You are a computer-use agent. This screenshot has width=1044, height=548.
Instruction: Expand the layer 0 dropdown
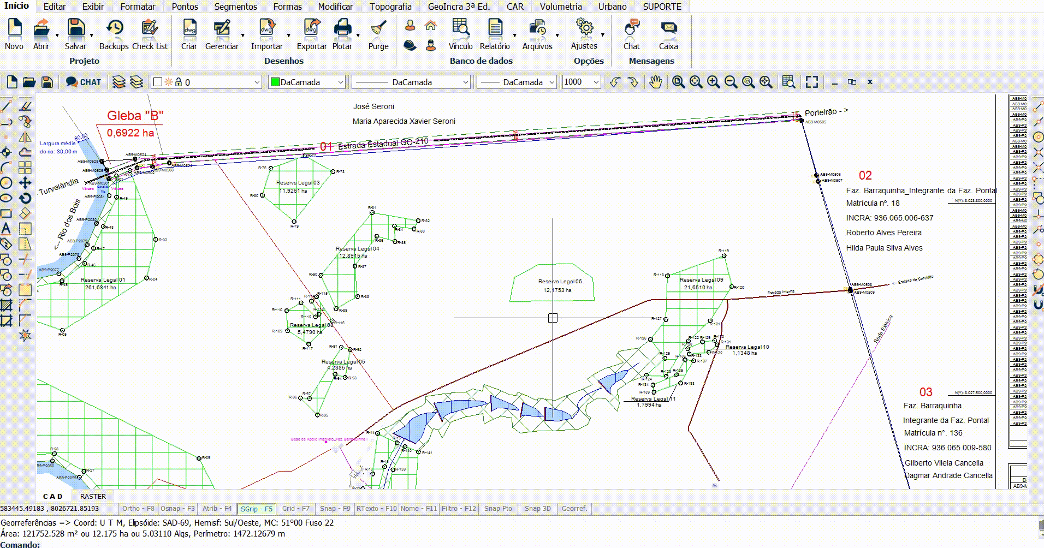(257, 82)
